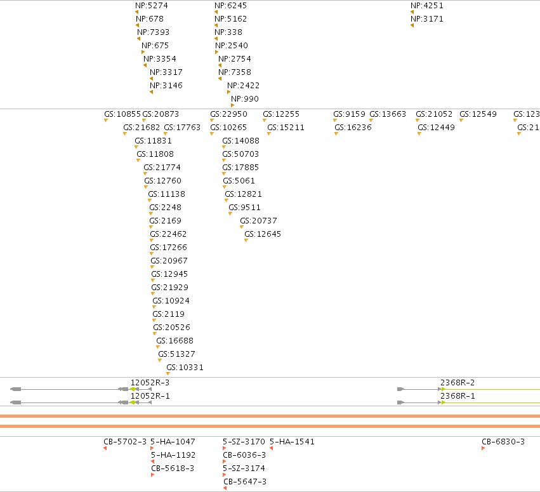Select the CB-6830-3 feature label

[x=503, y=442]
